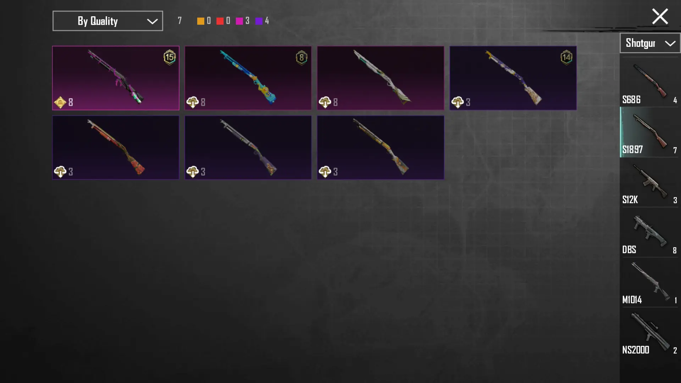
Task: Switch to the S12K weapon tab
Action: pos(650,182)
